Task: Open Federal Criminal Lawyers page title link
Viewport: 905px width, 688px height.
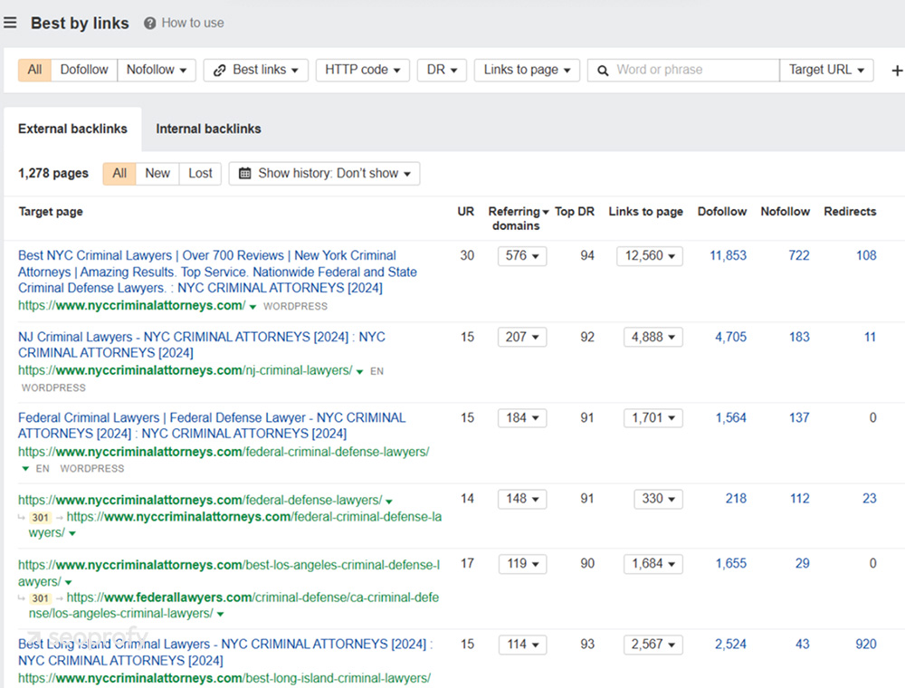Action: point(212,425)
